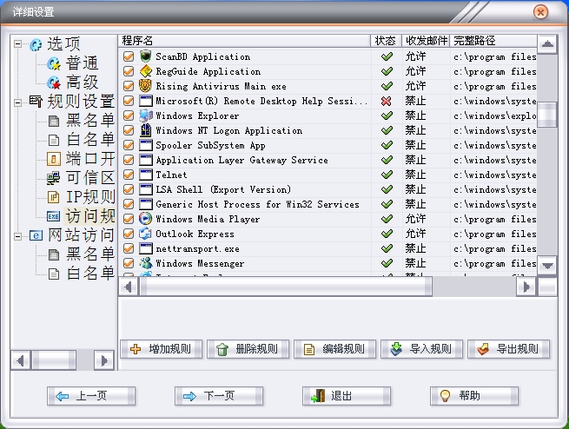
Task: Click the 删除规则 delete rule button
Action: coord(248,349)
